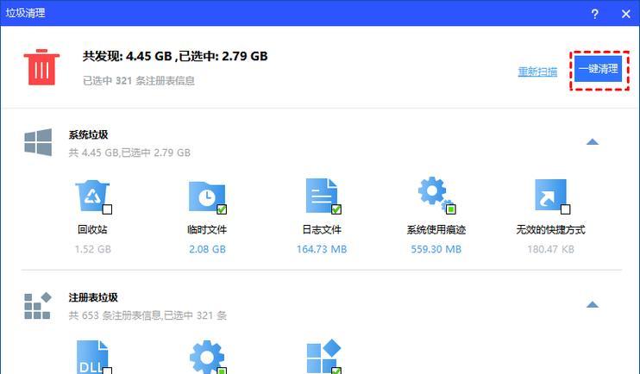Click the 164.73 MB size text
Image resolution: width=640 pixels, height=374 pixels.
[322, 249]
